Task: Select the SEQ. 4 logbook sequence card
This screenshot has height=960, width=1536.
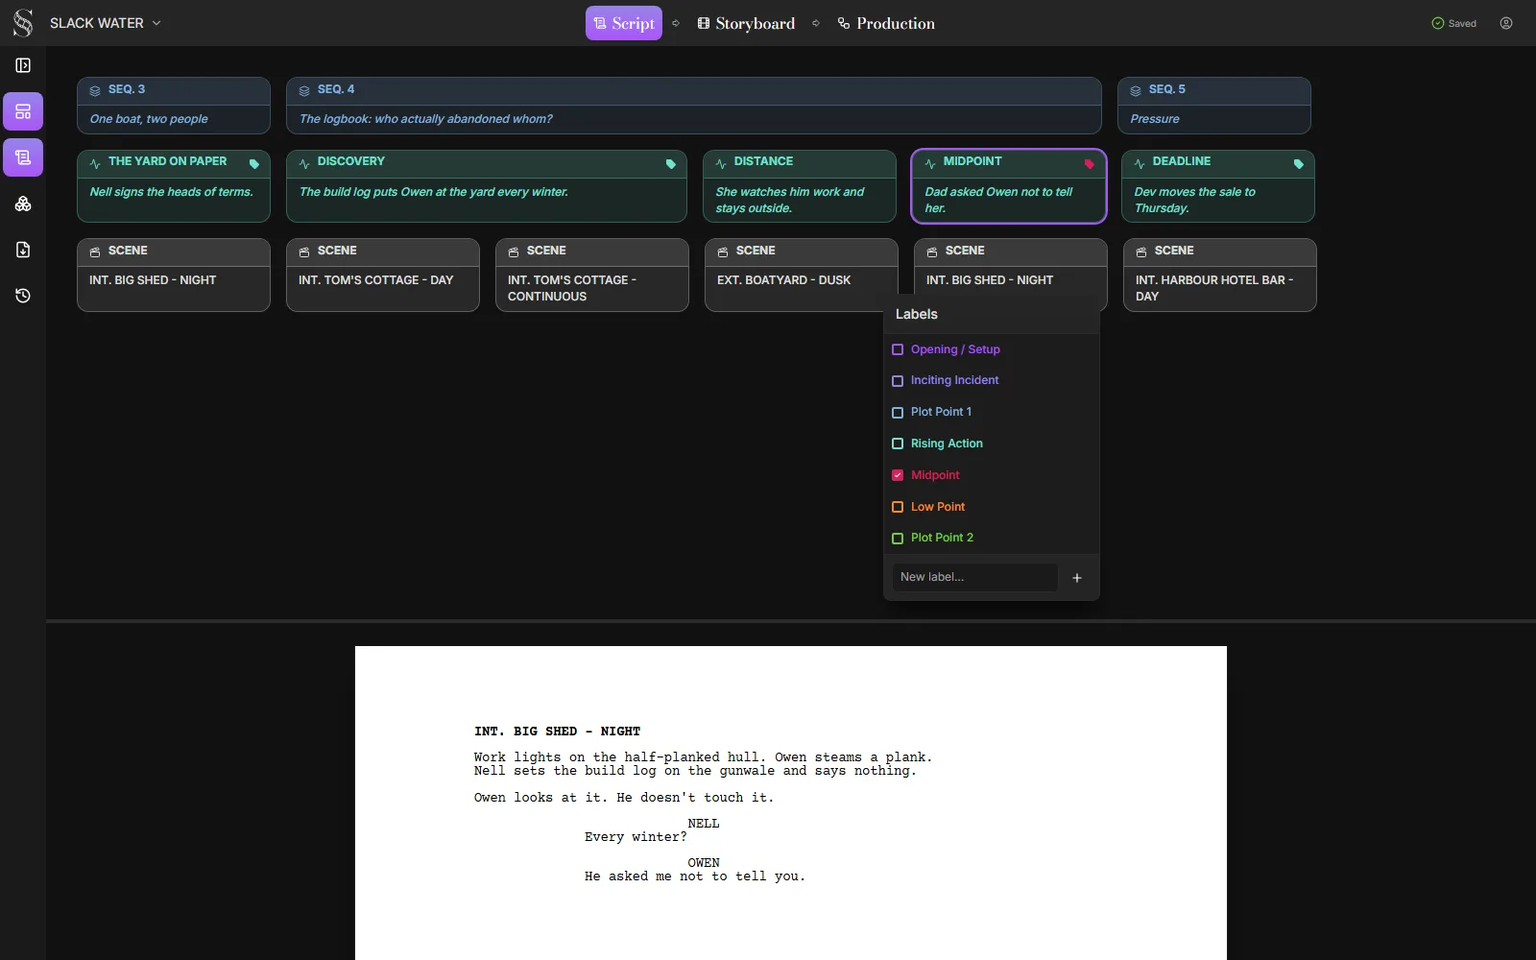Action: (x=694, y=106)
